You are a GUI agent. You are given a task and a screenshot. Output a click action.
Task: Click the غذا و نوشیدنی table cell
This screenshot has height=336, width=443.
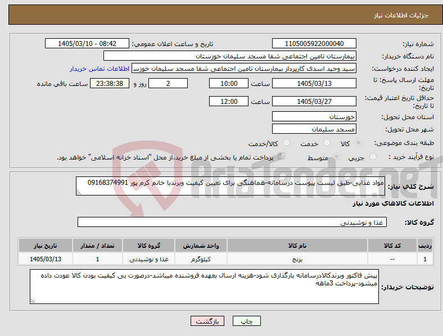click(148, 259)
